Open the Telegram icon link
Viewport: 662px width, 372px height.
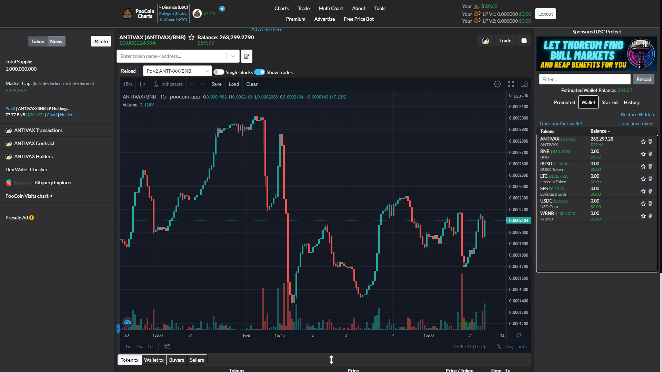222,9
